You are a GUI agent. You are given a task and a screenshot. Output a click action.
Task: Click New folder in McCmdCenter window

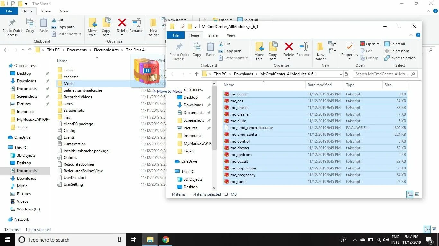pyautogui.click(x=320, y=51)
